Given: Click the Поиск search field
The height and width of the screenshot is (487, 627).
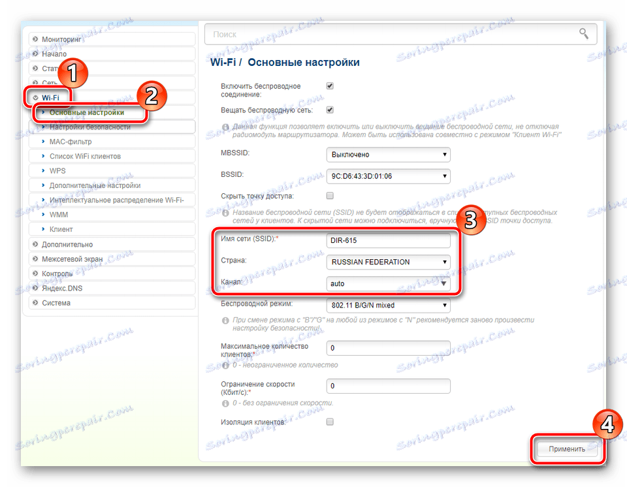Looking at the screenshot, I should coord(400,35).
